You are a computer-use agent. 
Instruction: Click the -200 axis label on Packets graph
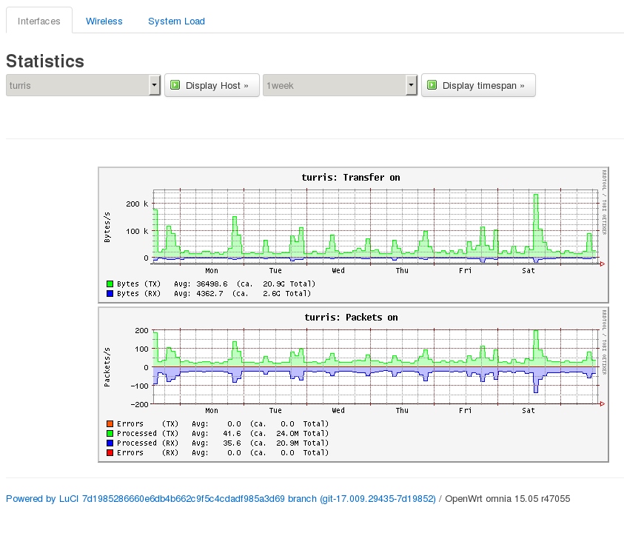click(139, 404)
